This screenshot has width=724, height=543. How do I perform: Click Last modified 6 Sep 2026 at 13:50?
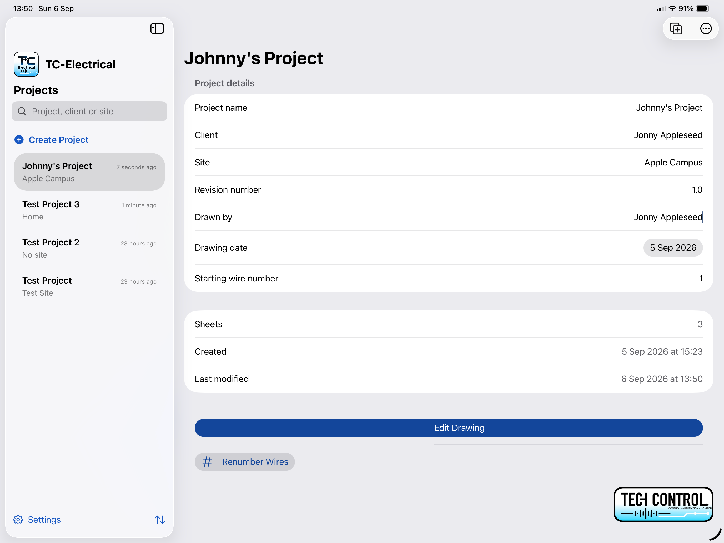pos(661,379)
